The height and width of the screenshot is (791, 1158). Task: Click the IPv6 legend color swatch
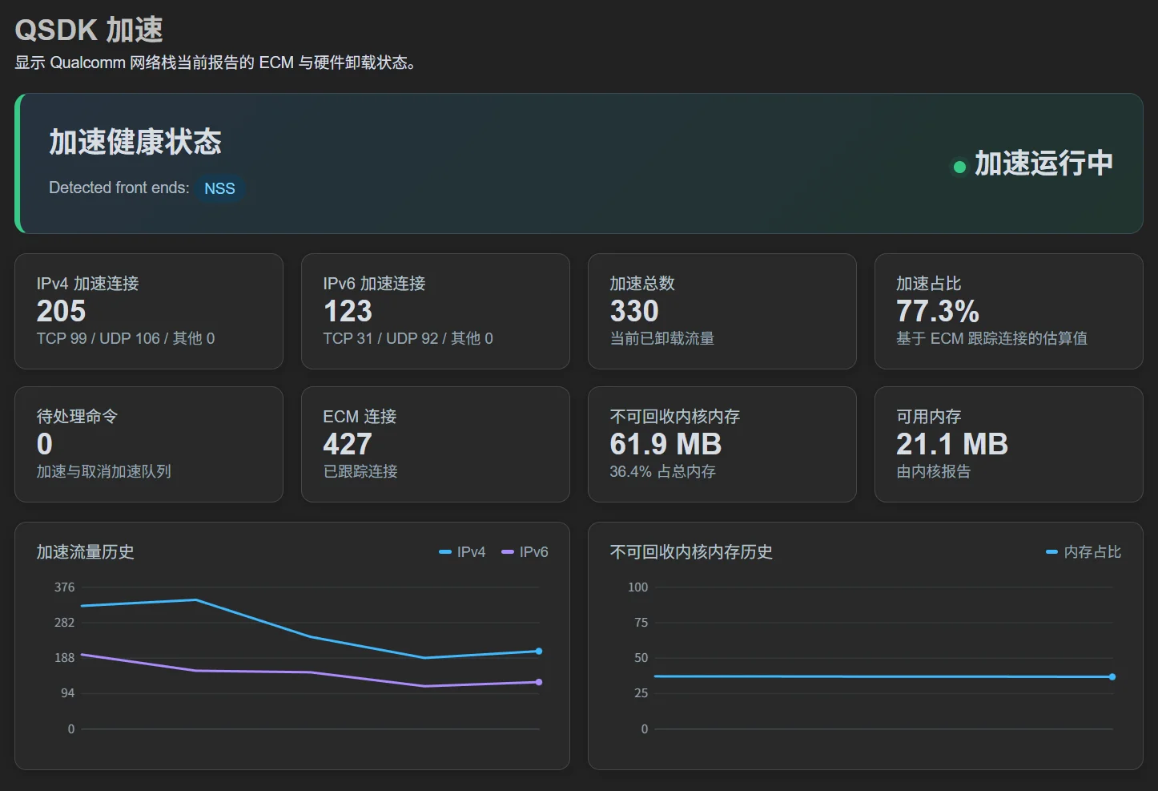click(508, 552)
